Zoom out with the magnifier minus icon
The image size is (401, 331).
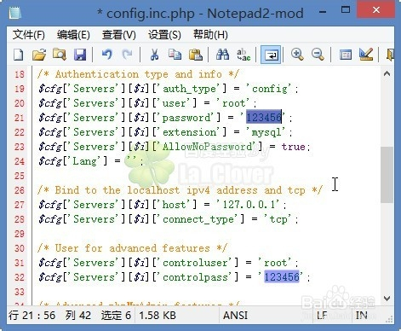pos(318,55)
